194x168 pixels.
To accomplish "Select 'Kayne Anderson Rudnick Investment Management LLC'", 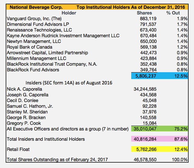I will coord(63,36).
